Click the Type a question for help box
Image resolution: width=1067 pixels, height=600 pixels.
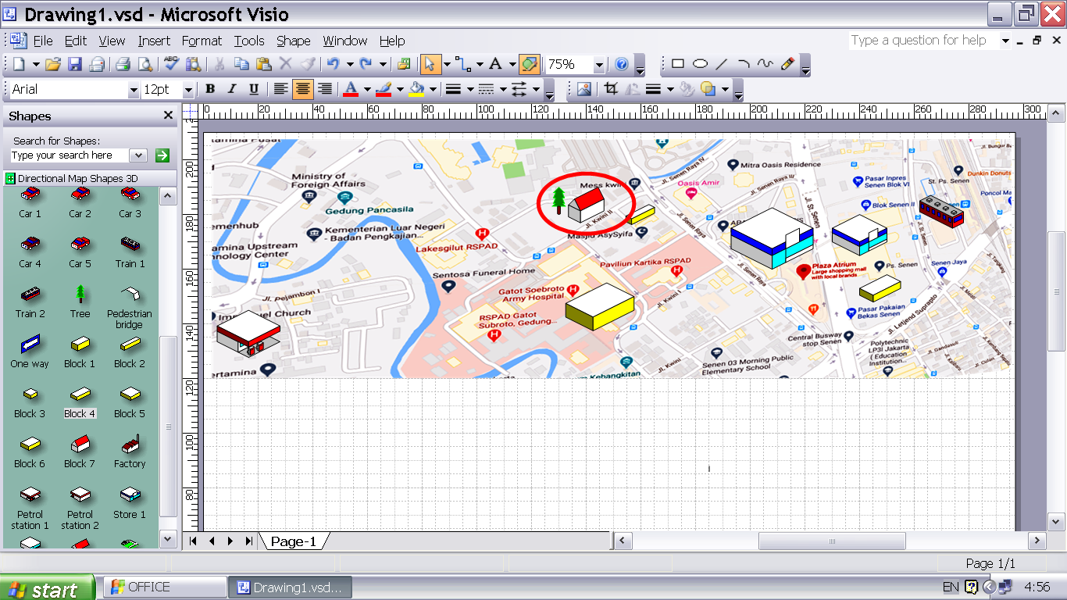[923, 41]
